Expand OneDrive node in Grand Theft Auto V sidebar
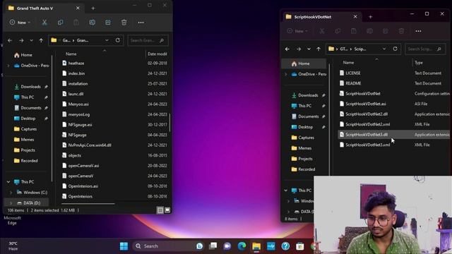 (8, 66)
